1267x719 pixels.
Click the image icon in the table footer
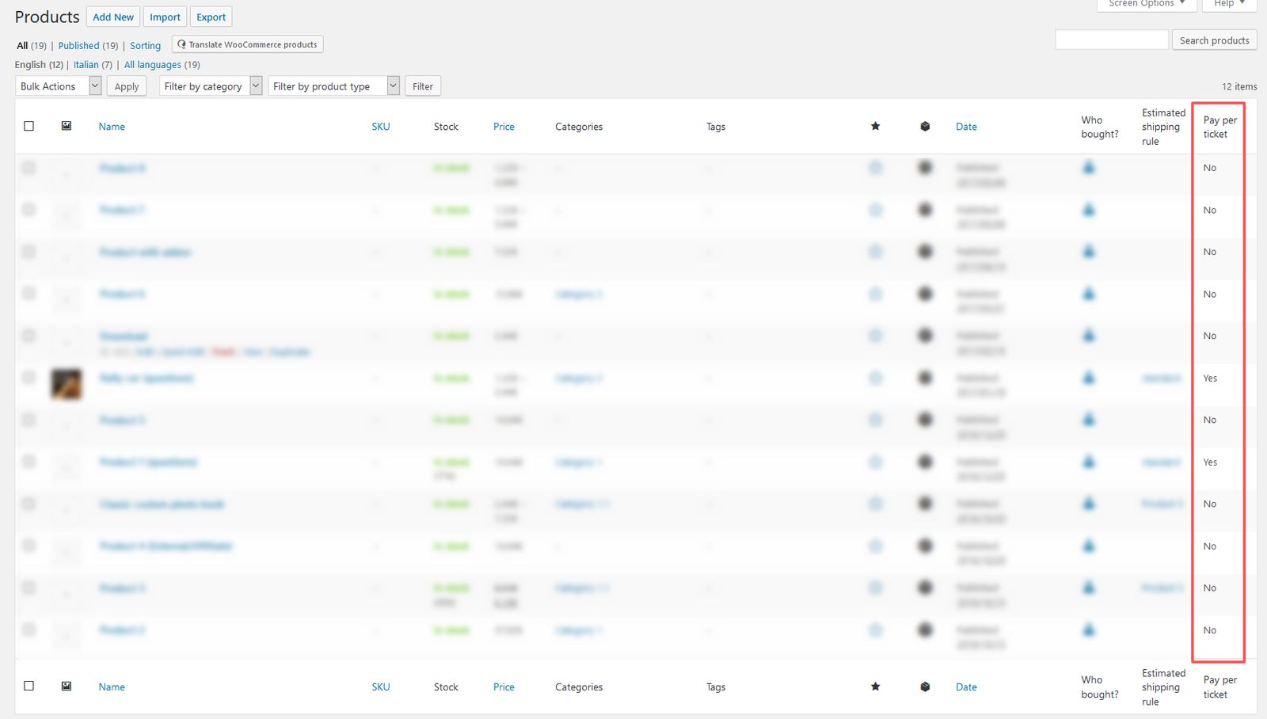[x=67, y=687]
